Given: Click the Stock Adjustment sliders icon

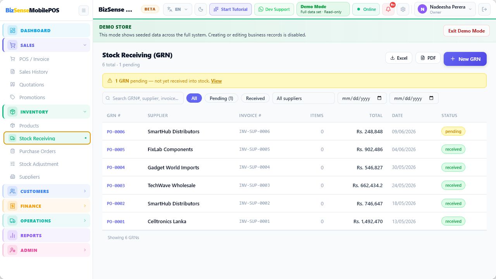Looking at the screenshot, I should [x=12, y=164].
